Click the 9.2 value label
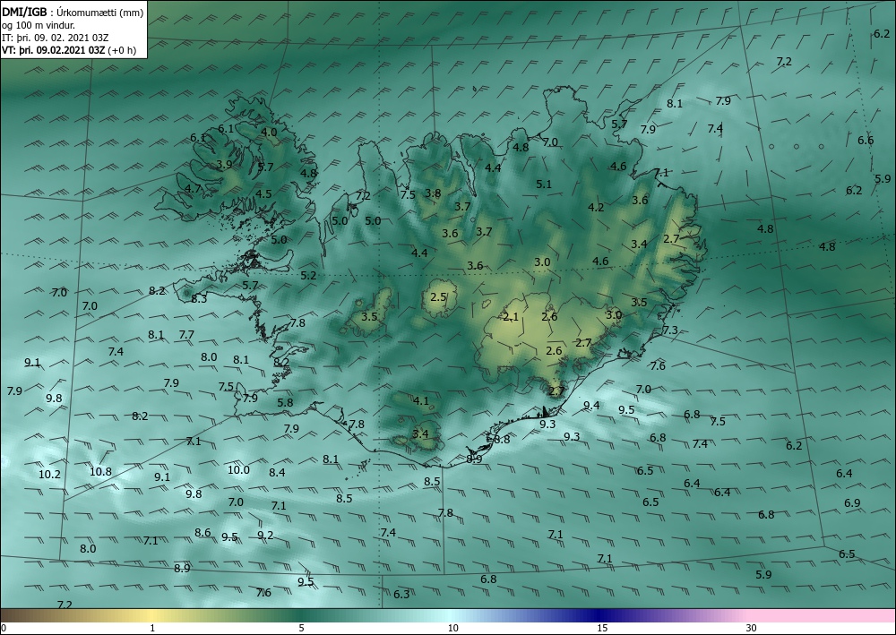Image resolution: width=896 pixels, height=635 pixels. (266, 535)
